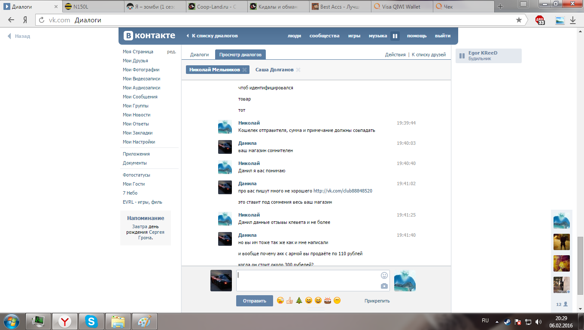Screen dimensions: 584x330
Task: Bookmark page with star icon
Action: click(x=519, y=20)
